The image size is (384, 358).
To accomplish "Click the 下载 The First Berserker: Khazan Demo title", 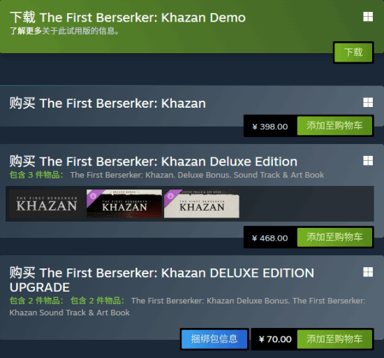I will pos(127,17).
